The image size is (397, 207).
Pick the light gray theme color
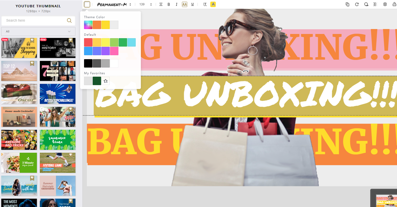tap(114, 25)
